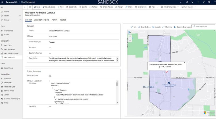Click Clear & Draw above the map
The image size is (216, 119).
(x=144, y=27)
